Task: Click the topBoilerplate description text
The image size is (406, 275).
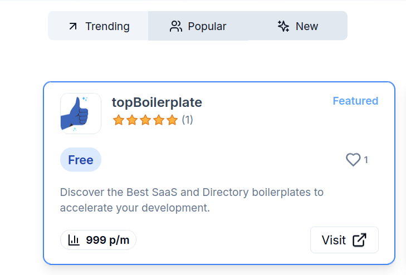Action: pos(192,200)
